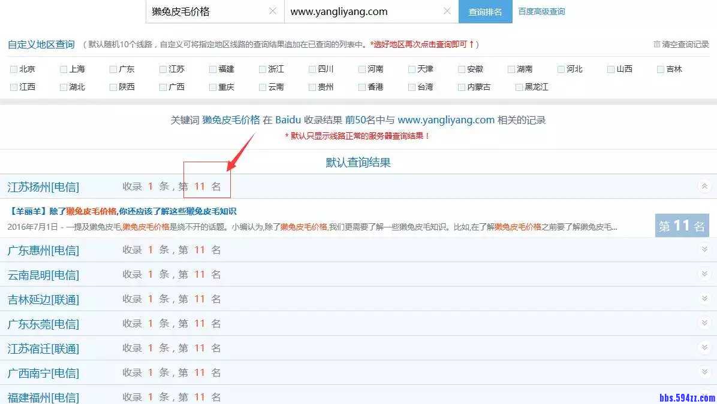Select the 台湾 region checkbox
717x404 pixels.
411,87
